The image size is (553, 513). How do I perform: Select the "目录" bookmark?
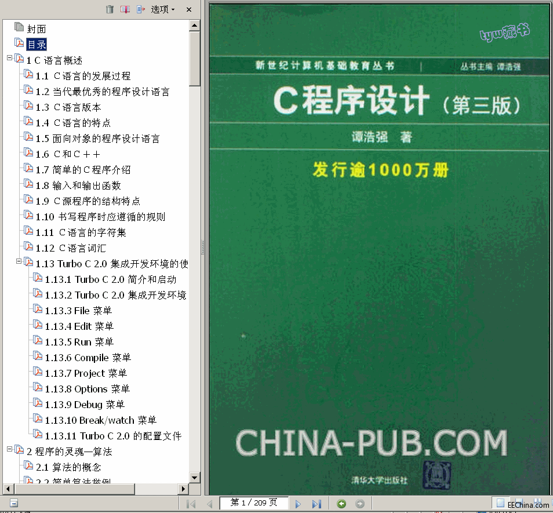pyautogui.click(x=35, y=43)
